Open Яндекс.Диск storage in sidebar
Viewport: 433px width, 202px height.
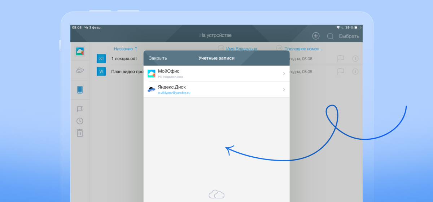(x=80, y=71)
